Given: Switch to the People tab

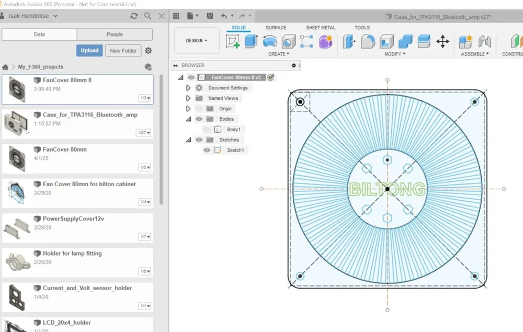Looking at the screenshot, I should click(x=115, y=35).
